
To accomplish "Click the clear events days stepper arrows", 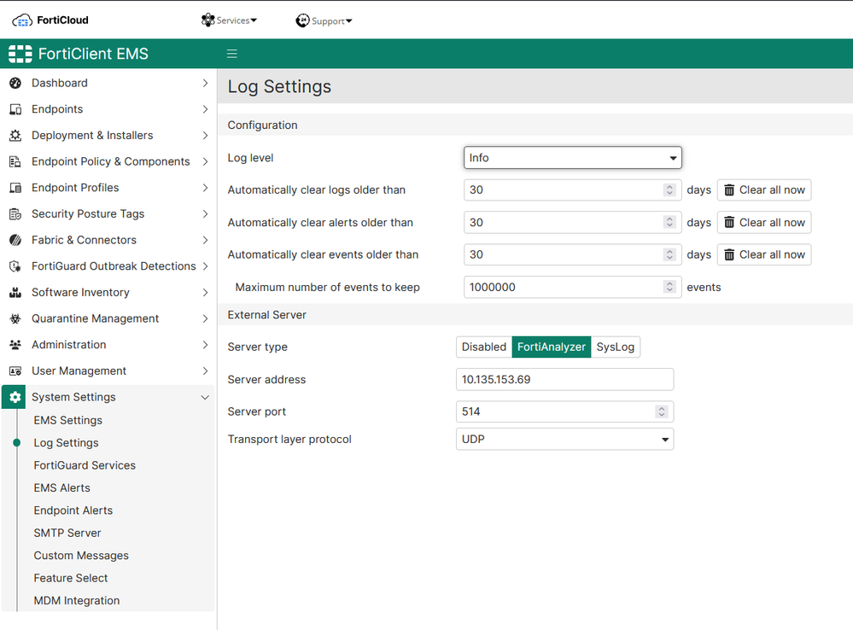I will 669,254.
